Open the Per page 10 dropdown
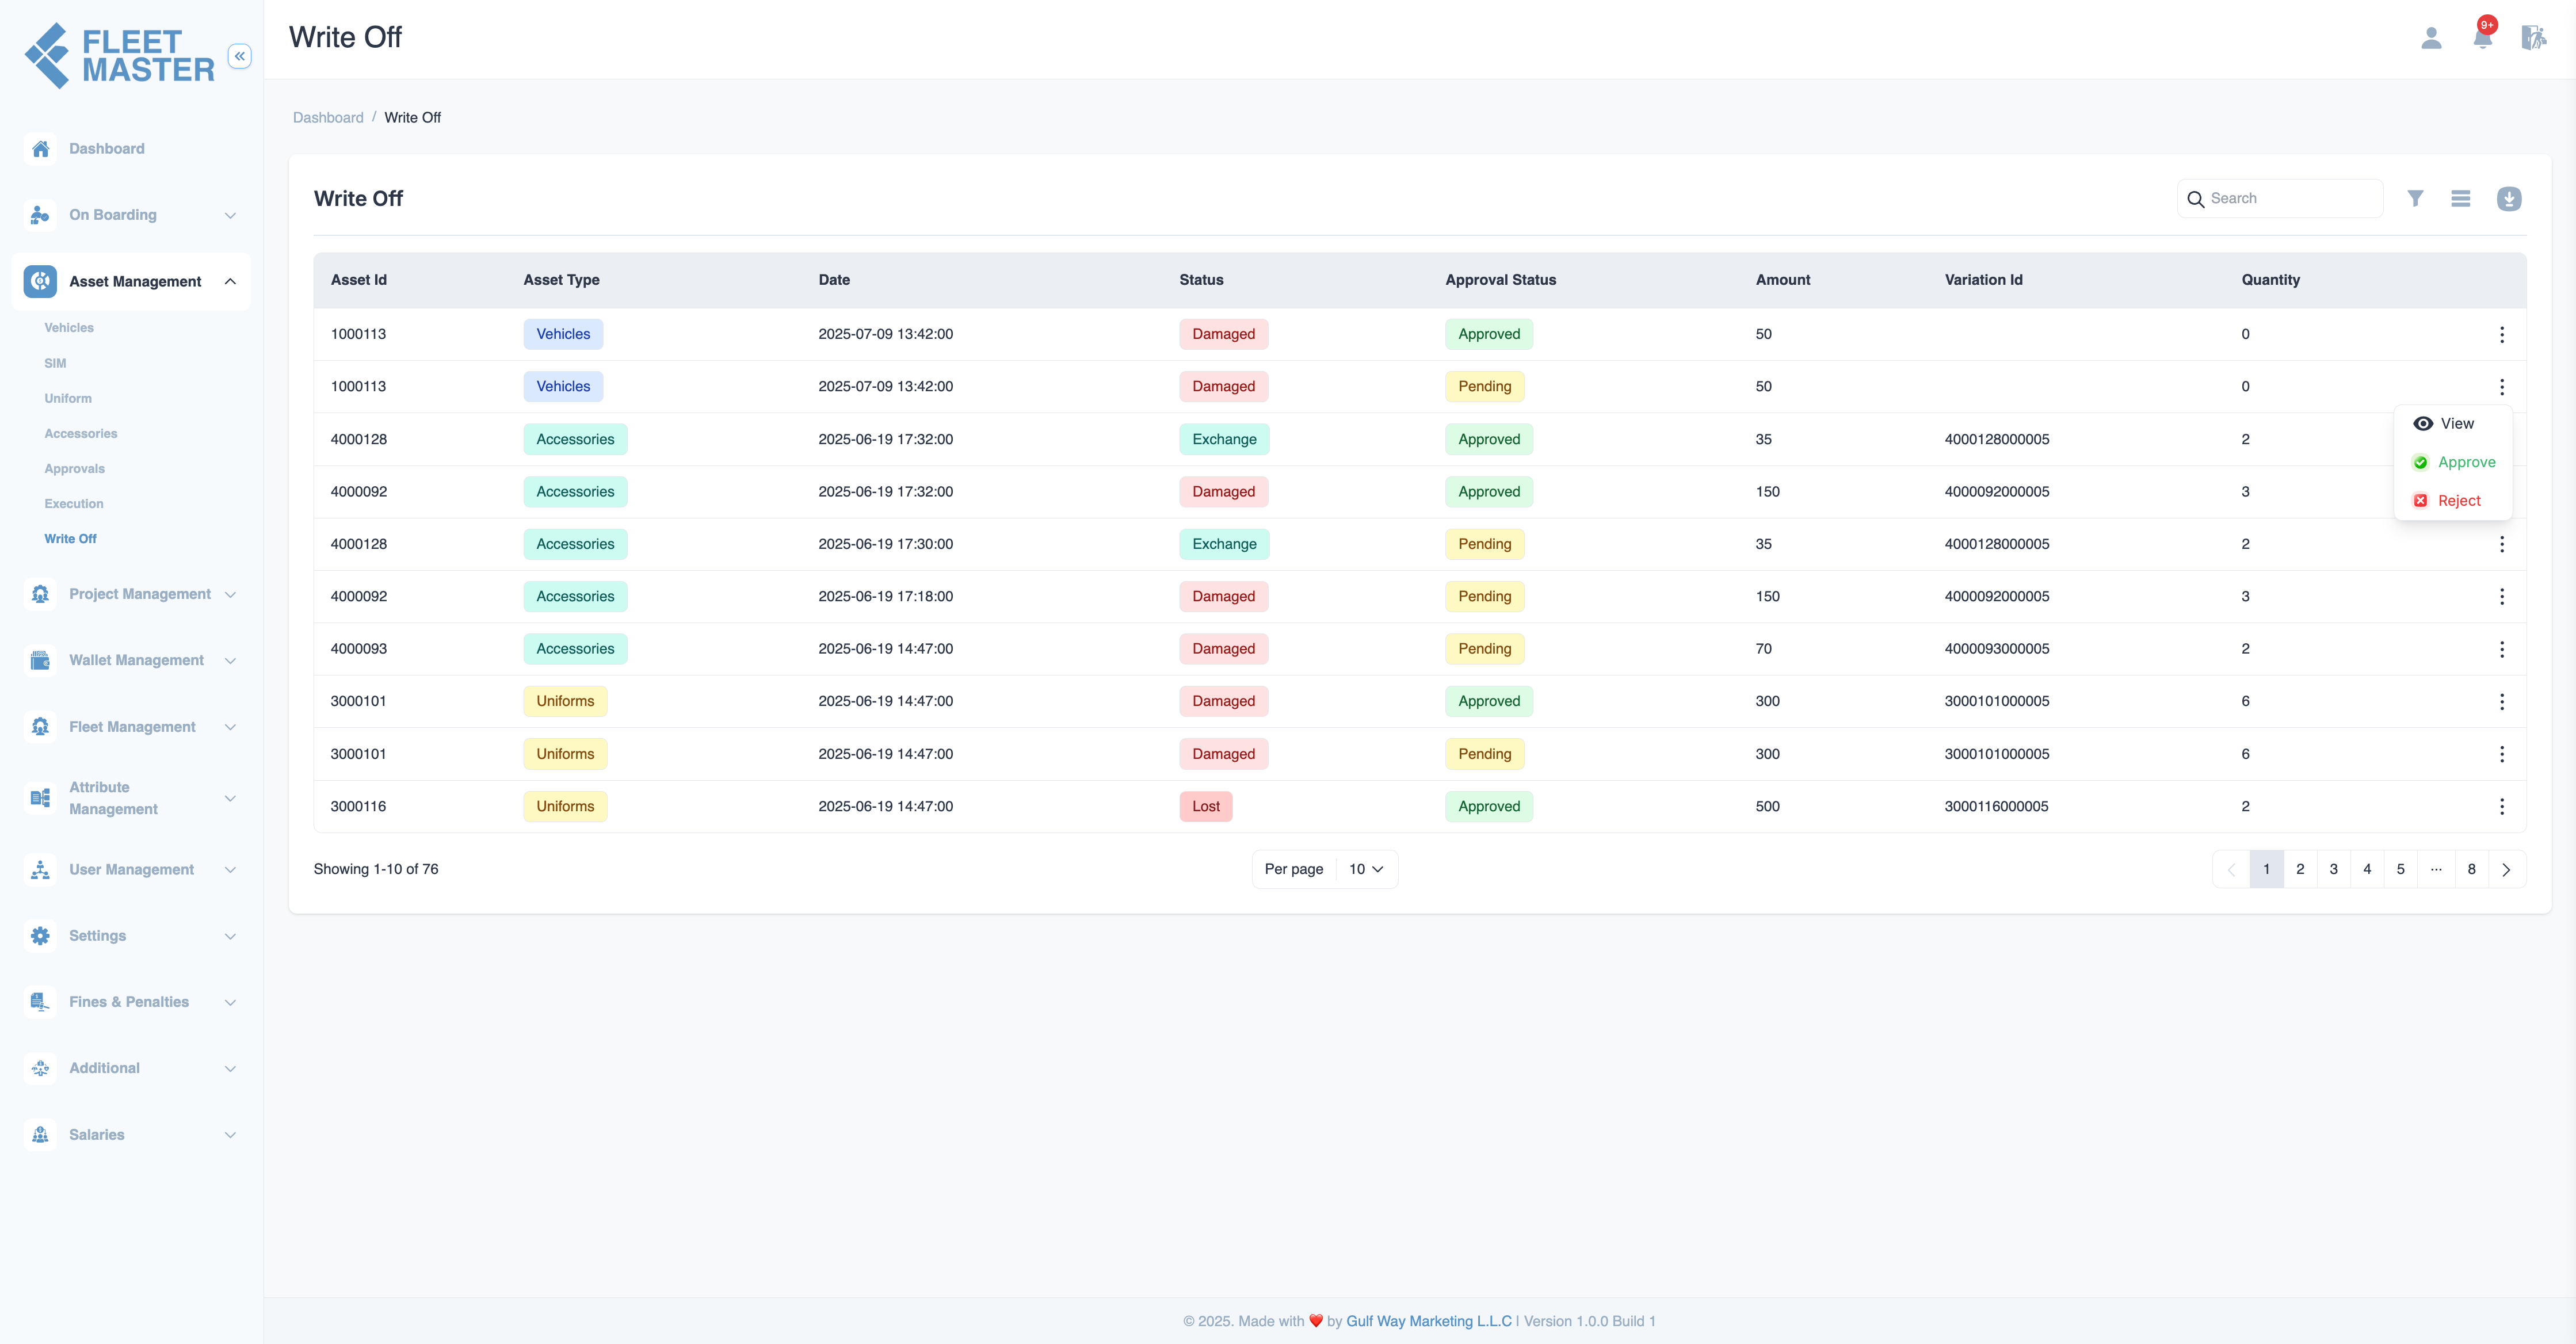 pyautogui.click(x=1366, y=869)
